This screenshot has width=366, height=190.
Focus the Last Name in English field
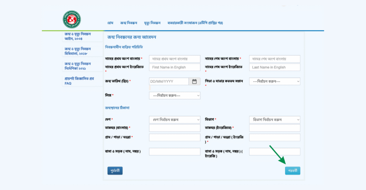(x=274, y=67)
